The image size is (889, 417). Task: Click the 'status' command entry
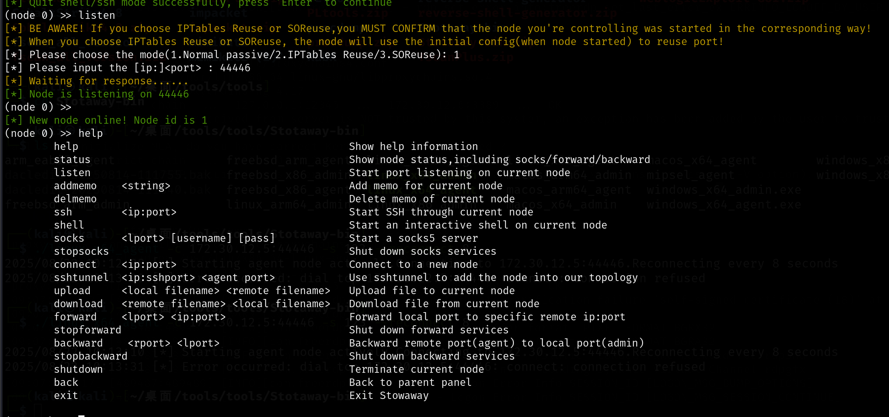pos(72,159)
